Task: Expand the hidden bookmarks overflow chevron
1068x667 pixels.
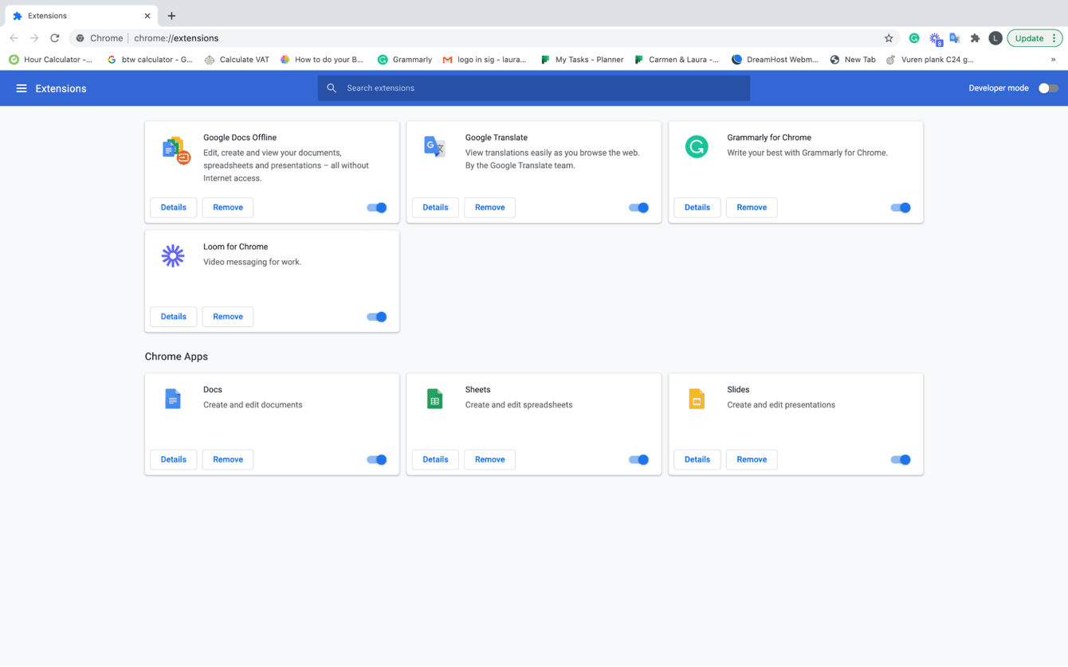Action: [1053, 60]
